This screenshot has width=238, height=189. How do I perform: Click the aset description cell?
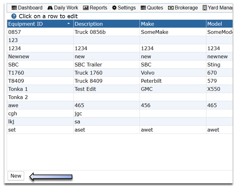[106, 130]
